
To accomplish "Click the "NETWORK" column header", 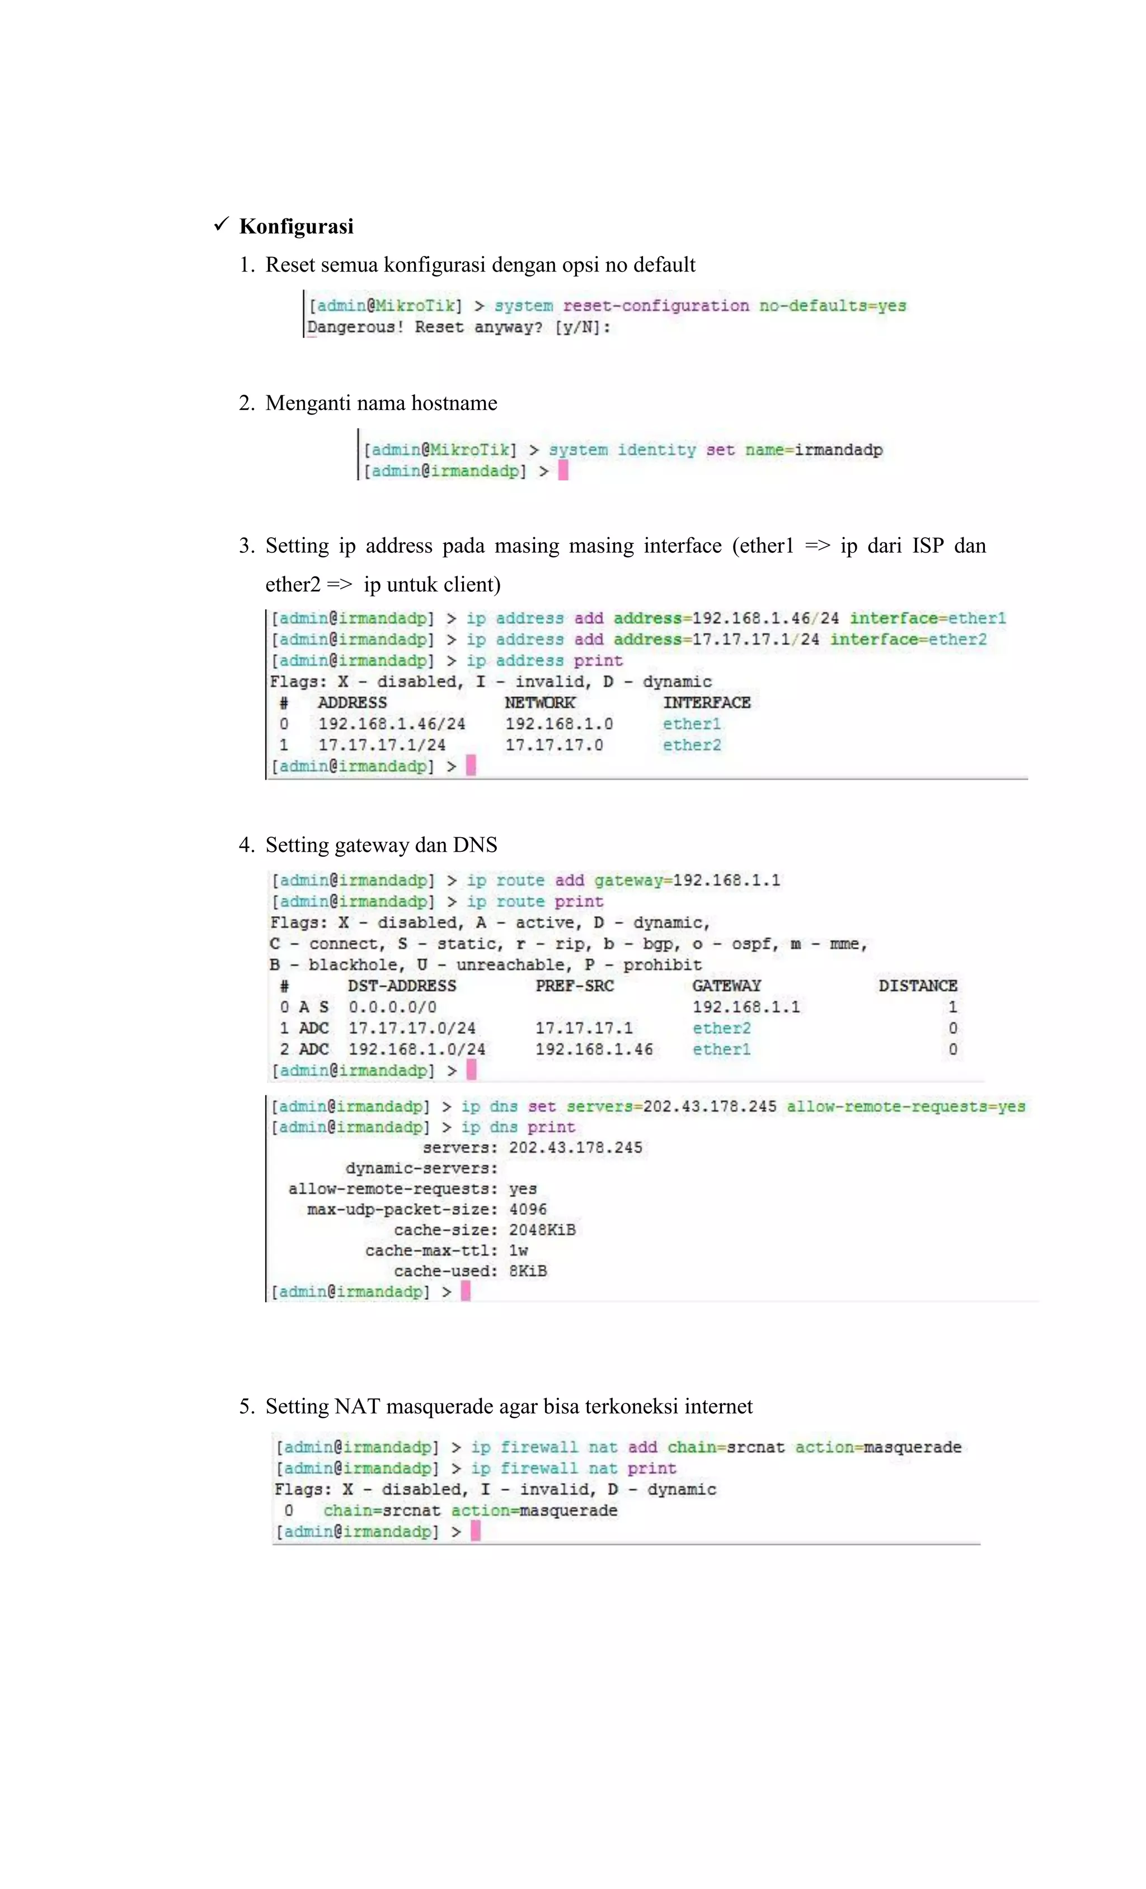I will point(540,702).
